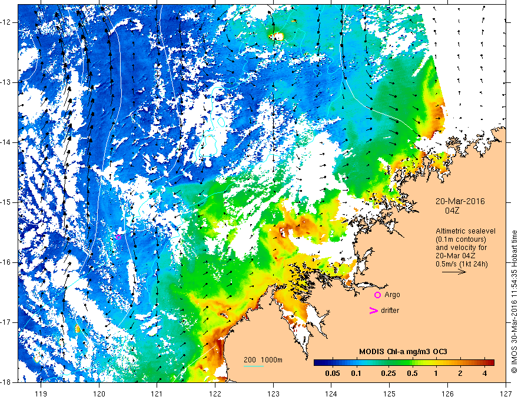
Task: Click the magenta Argo circle in legend
Action: 377,295
